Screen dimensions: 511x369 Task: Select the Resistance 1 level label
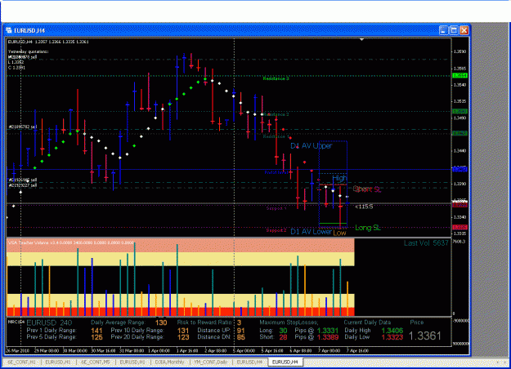pos(276,136)
